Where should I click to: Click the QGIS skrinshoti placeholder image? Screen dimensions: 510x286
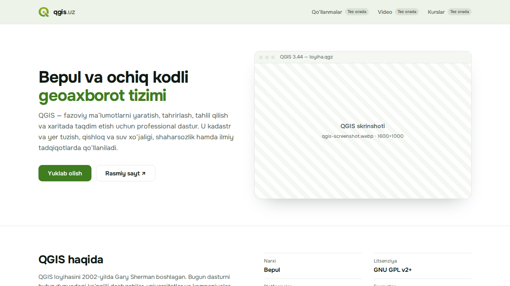coord(363,131)
